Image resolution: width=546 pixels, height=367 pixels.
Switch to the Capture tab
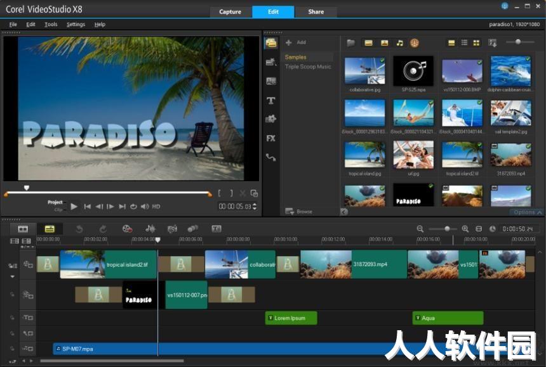tap(230, 12)
